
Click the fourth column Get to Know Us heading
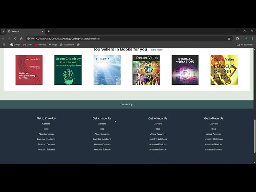(214, 118)
